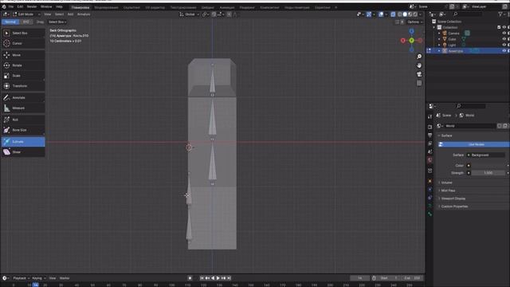Screen dimensions: 510x287
Task: Select the Transform tool
Action: [23, 86]
